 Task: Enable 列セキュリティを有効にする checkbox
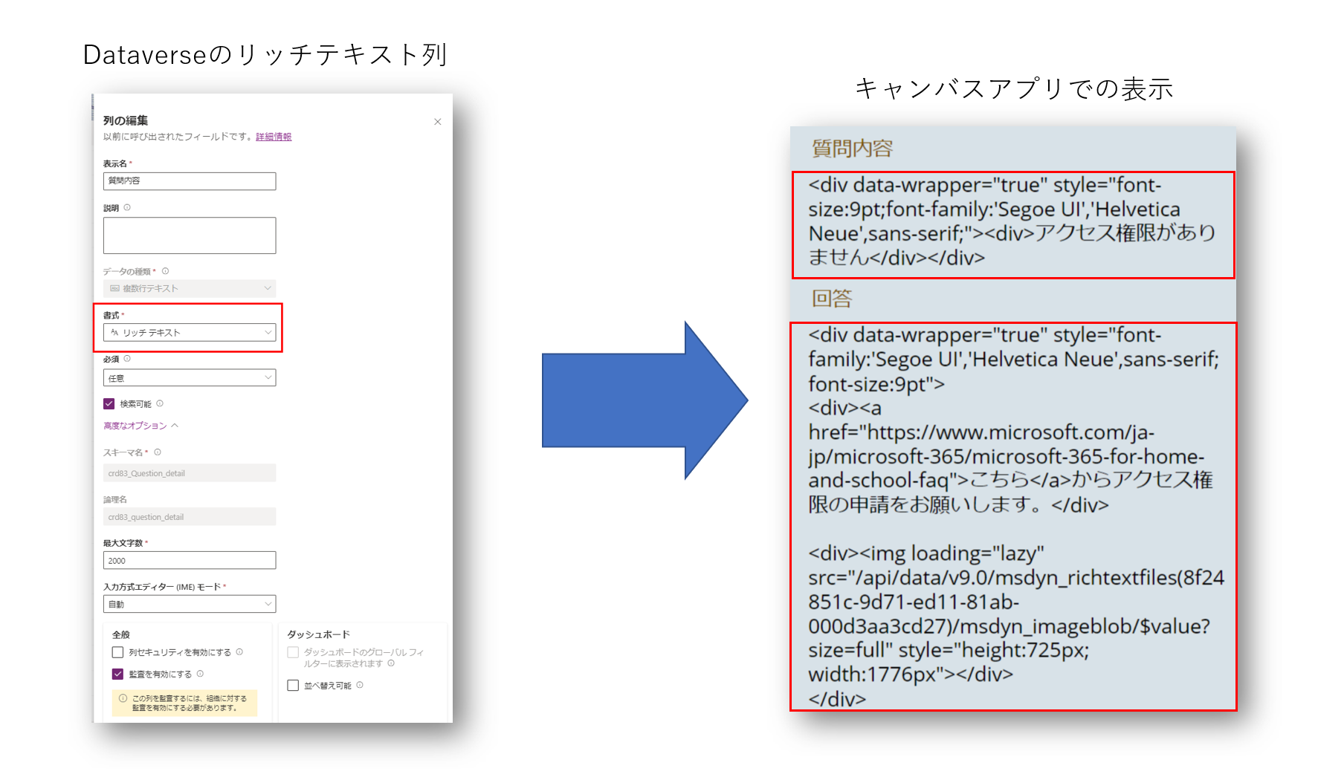click(x=117, y=653)
